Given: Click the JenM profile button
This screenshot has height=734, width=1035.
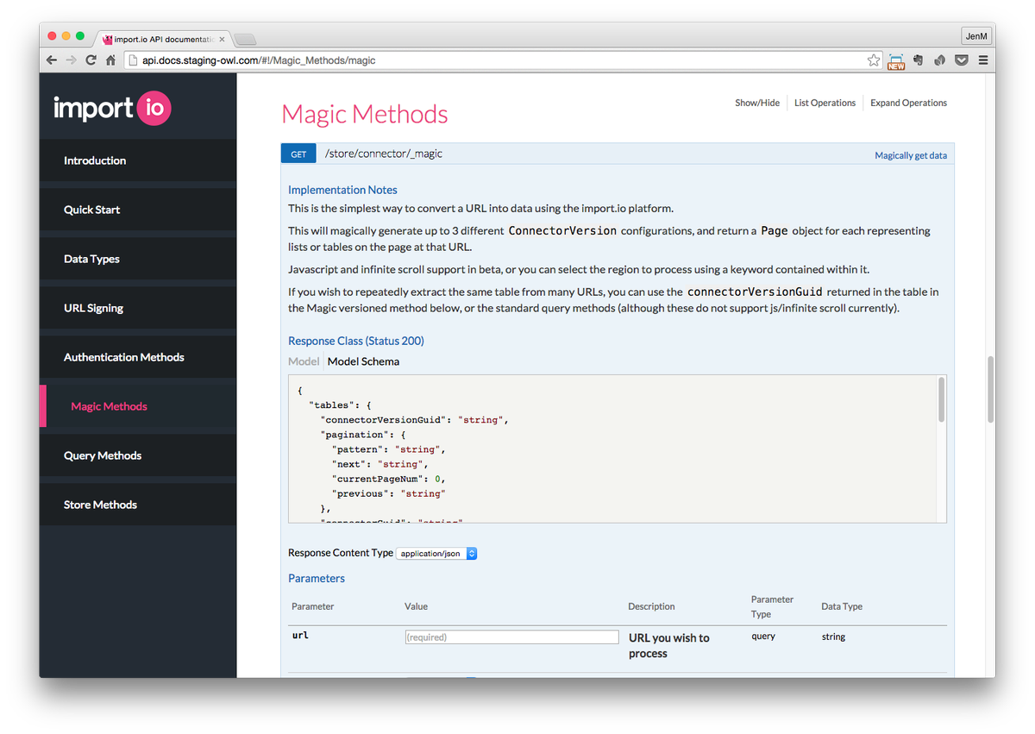Looking at the screenshot, I should coord(976,36).
